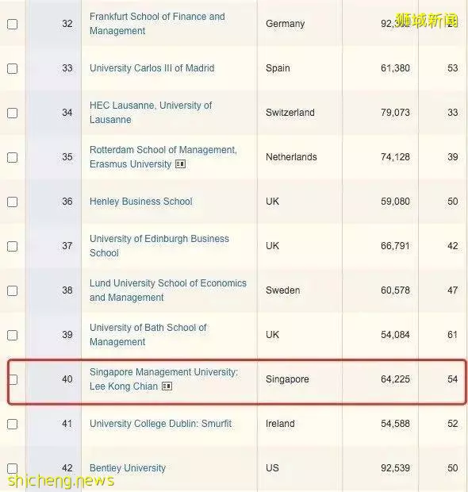The image size is (468, 492).
Task: Select the salary value 74,128
Action: point(395,157)
